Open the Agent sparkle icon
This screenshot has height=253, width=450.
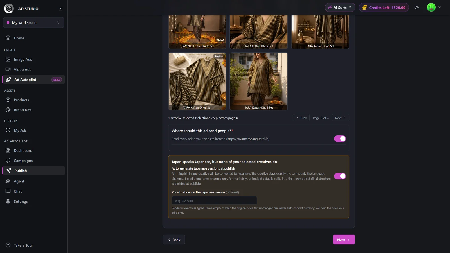8,181
